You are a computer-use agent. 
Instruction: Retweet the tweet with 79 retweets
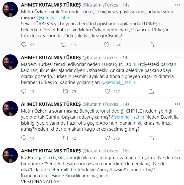click(64, 91)
